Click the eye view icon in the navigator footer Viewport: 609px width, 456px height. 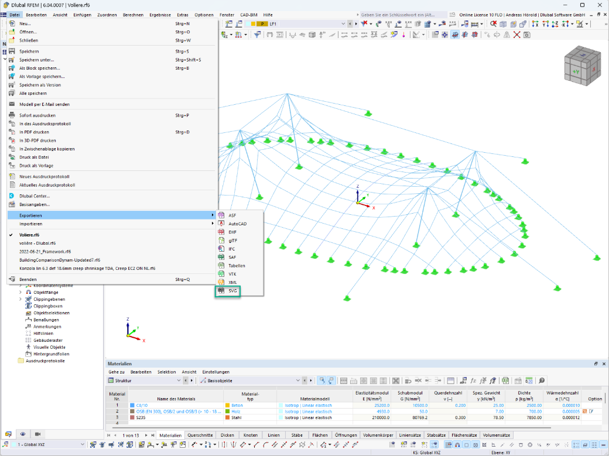point(23,434)
